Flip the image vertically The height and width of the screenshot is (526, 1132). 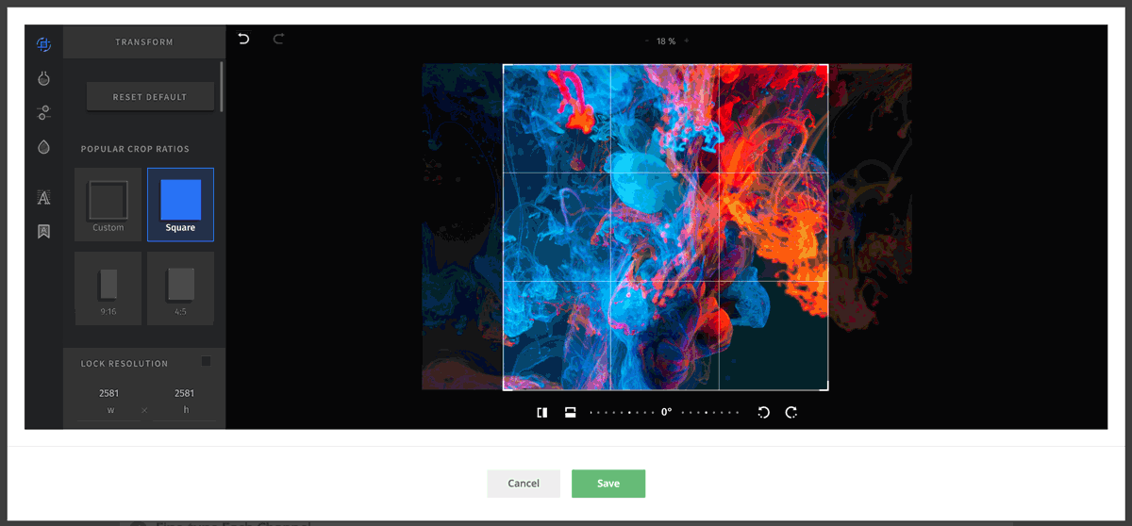570,412
